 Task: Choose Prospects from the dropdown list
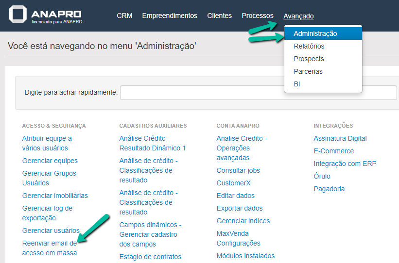pyautogui.click(x=309, y=59)
